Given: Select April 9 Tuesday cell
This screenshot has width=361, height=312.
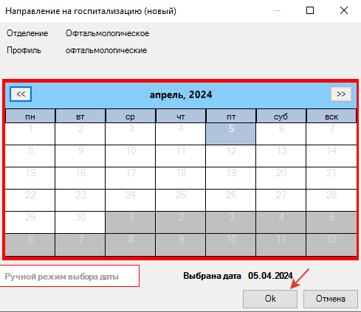Looking at the screenshot, I should (80, 156).
